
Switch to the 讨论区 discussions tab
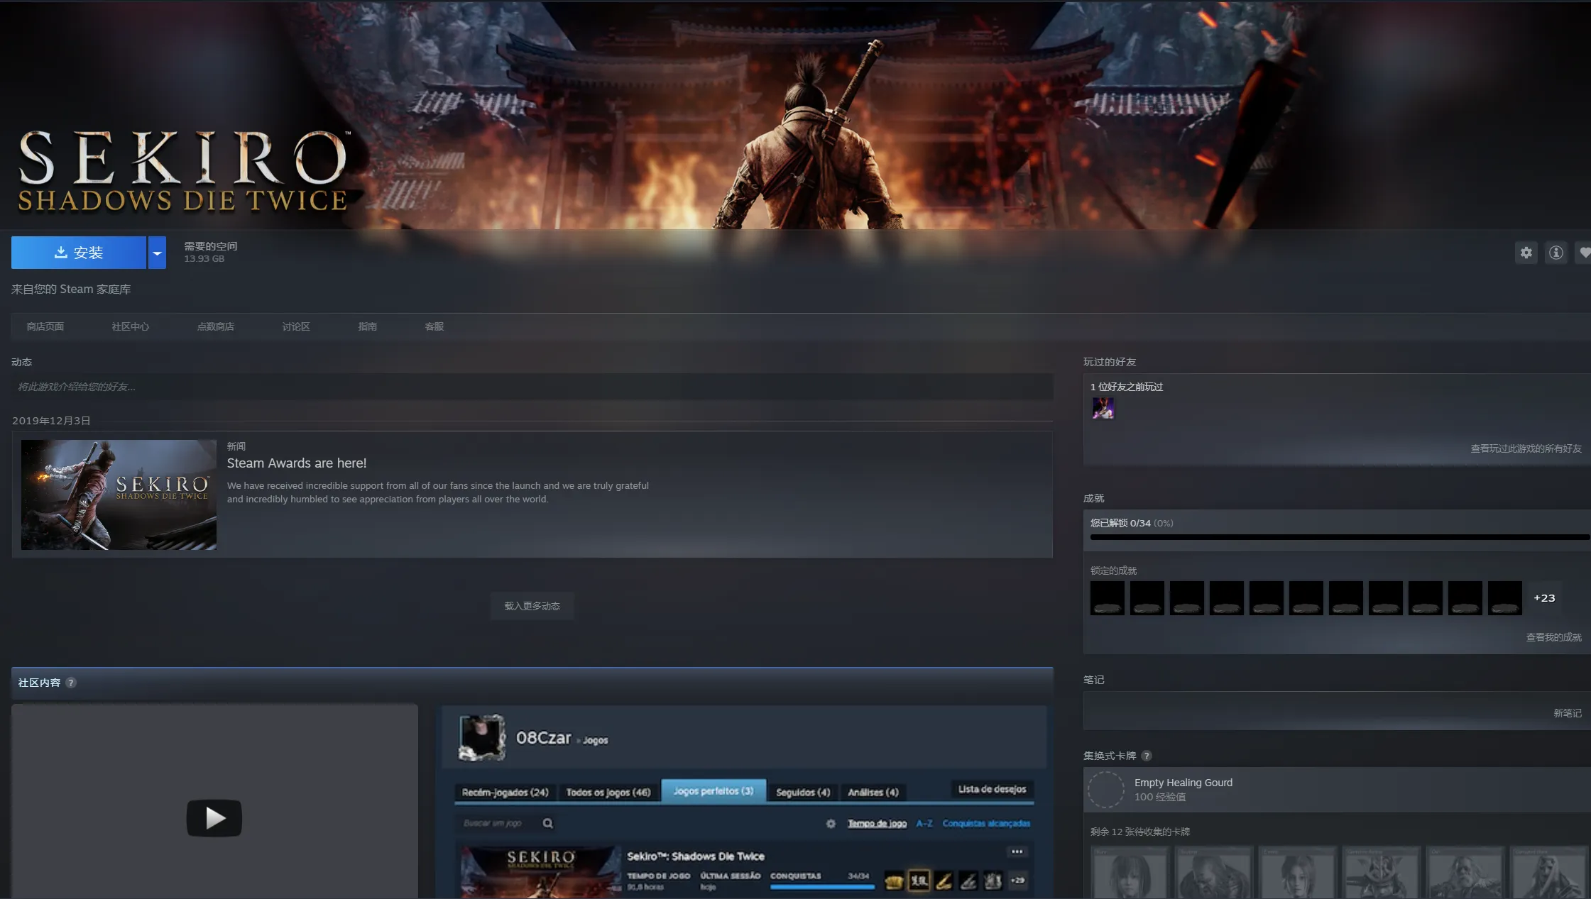click(x=295, y=326)
